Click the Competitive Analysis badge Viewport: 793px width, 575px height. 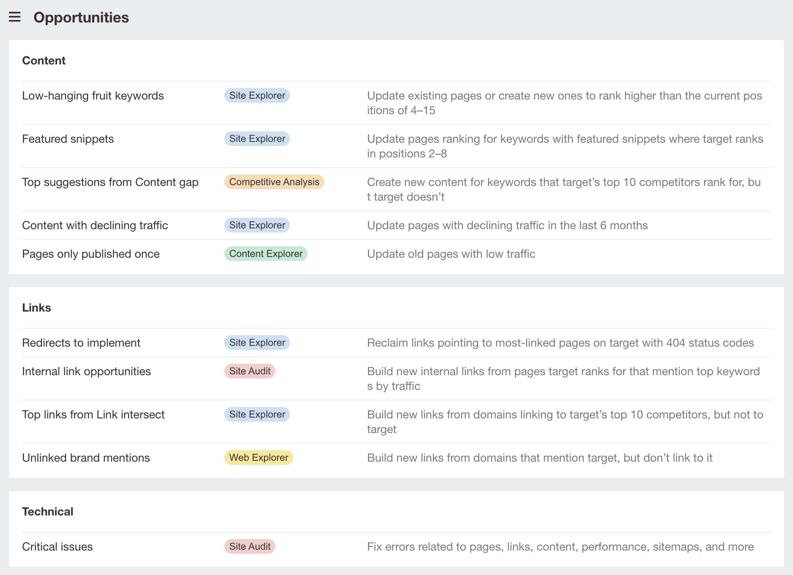coord(274,182)
